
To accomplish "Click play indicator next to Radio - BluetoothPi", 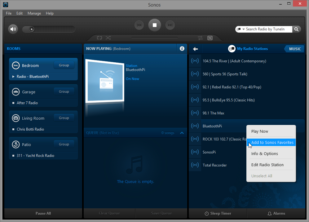I will (13, 77).
